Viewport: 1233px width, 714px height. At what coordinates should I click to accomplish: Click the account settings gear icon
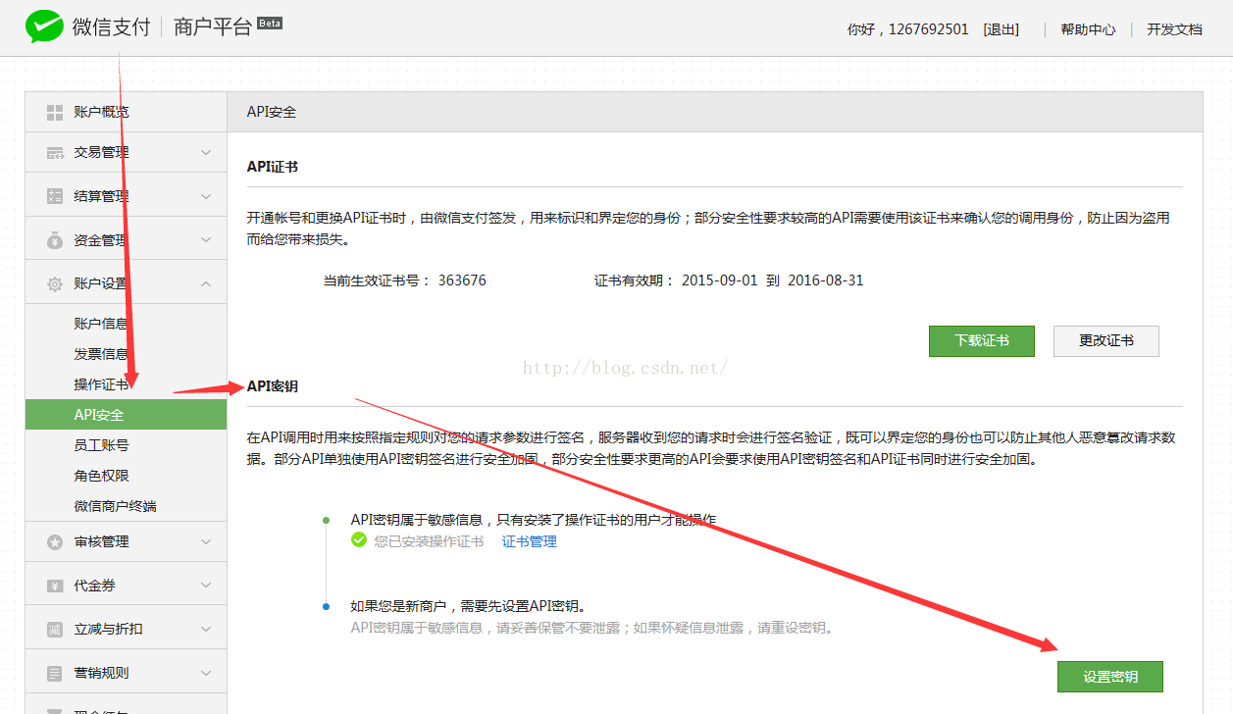point(55,284)
